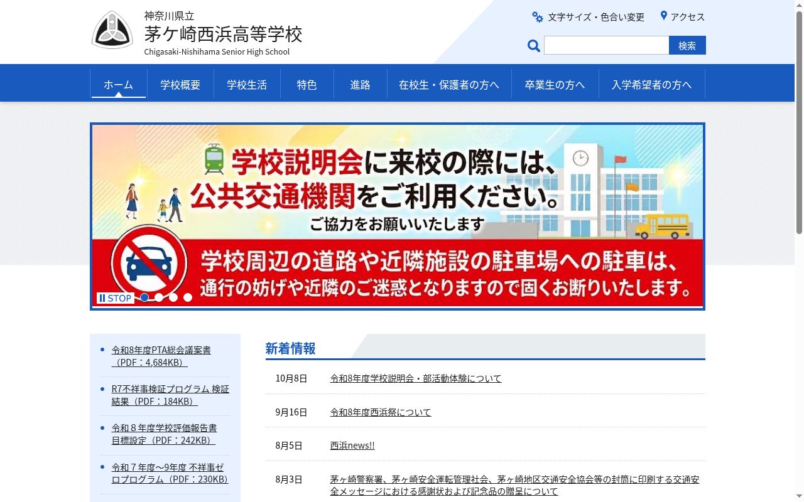This screenshot has width=804, height=502.
Task: Open 令和8年度学校説明会・部活動体験について news
Action: [x=416, y=378]
